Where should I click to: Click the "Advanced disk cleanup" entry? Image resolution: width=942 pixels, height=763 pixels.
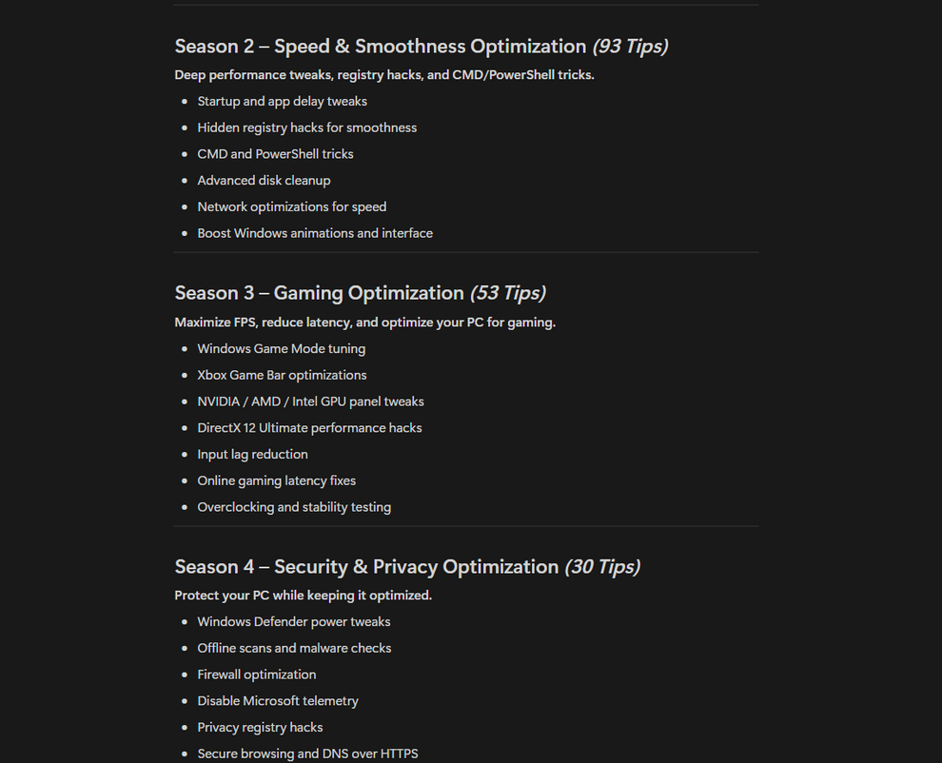pyautogui.click(x=264, y=181)
